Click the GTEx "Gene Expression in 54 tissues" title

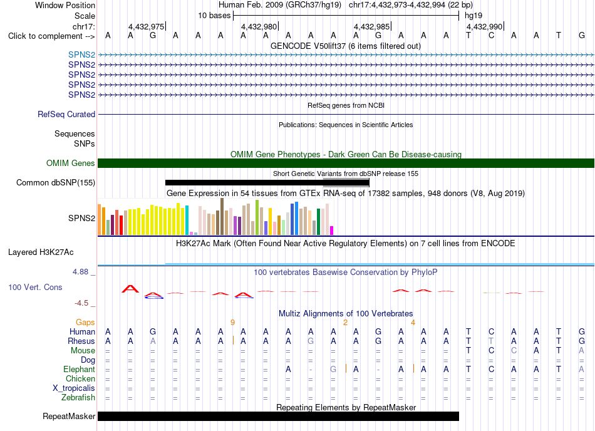point(346,194)
